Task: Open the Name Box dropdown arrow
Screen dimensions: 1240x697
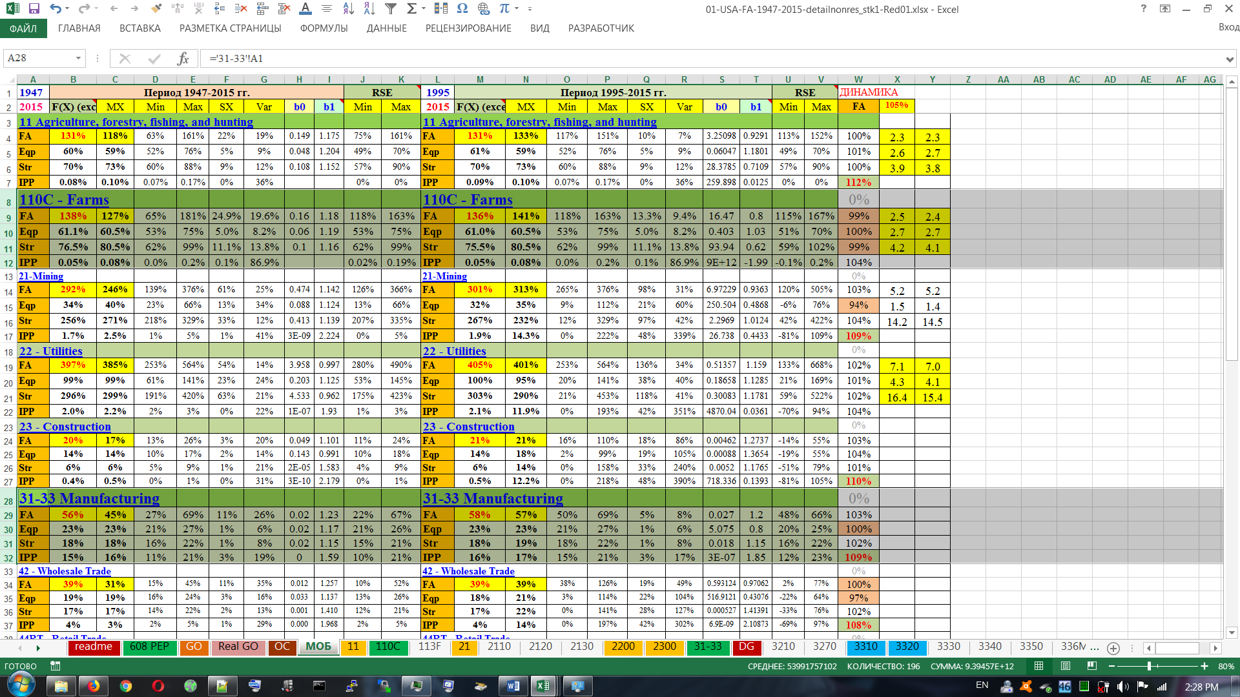Action: click(x=78, y=59)
